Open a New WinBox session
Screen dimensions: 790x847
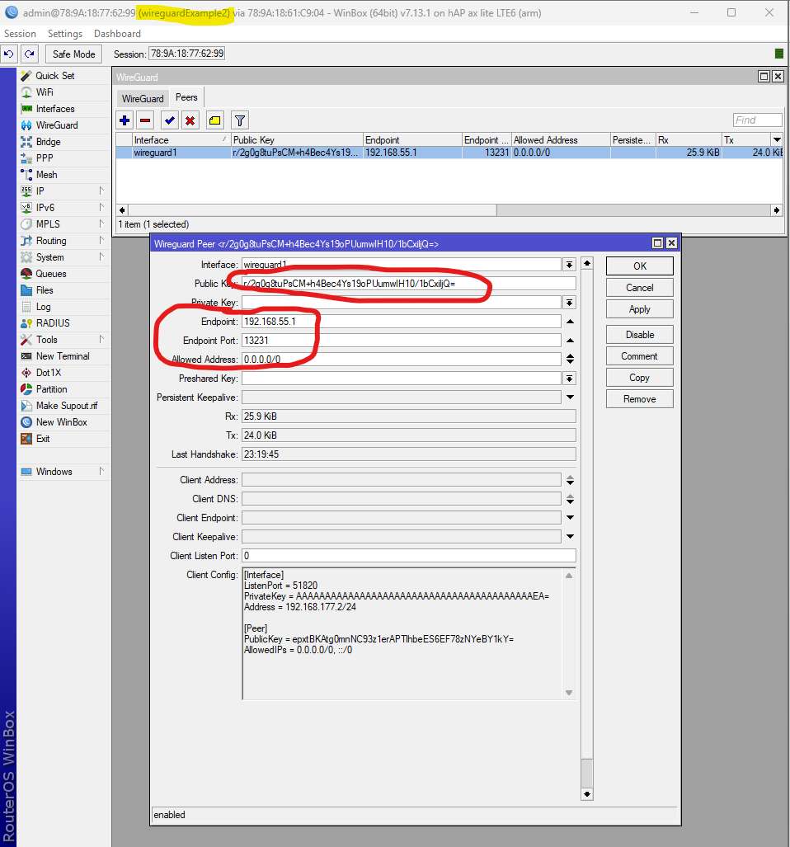pyautogui.click(x=61, y=422)
